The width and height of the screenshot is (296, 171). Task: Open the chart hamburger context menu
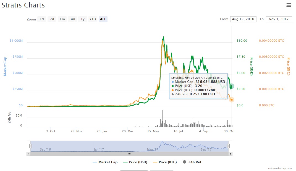click(x=289, y=5)
